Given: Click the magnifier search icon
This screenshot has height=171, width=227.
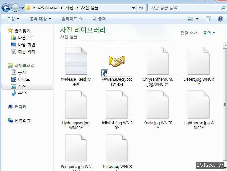Looking at the screenshot, I should pyautogui.click(x=224, y=8).
